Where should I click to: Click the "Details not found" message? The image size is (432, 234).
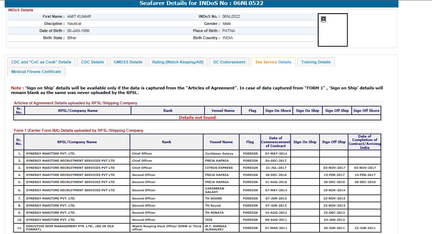click(197, 118)
